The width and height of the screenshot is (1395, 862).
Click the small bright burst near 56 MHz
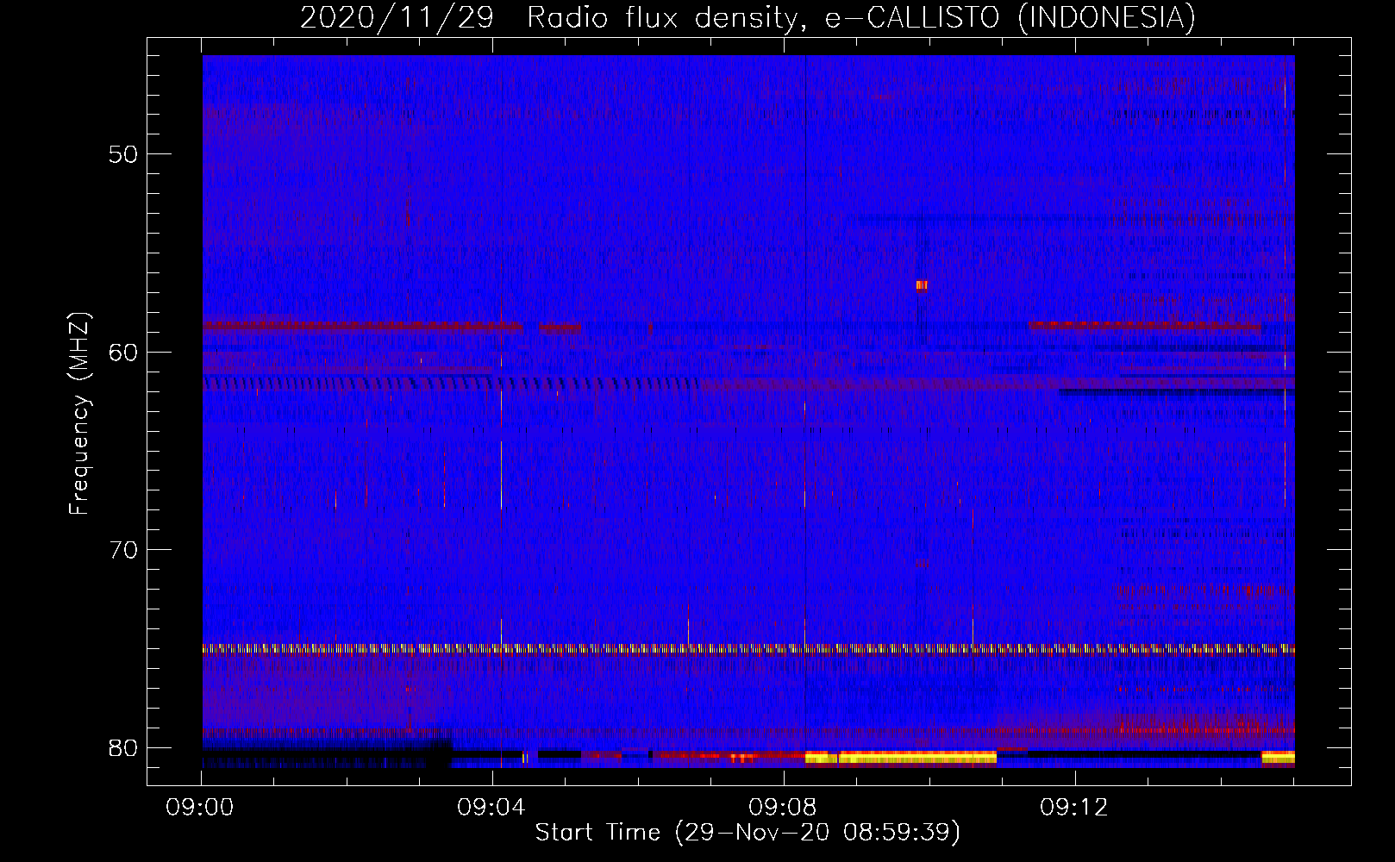point(922,285)
